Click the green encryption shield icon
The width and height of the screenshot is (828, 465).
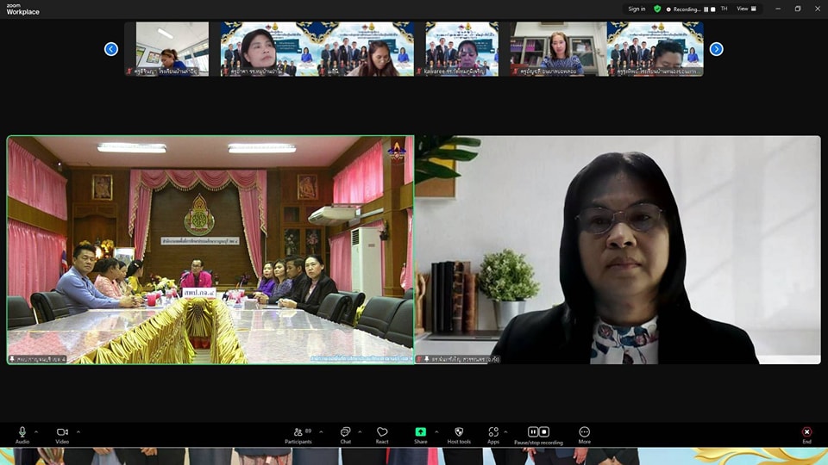[x=657, y=9]
